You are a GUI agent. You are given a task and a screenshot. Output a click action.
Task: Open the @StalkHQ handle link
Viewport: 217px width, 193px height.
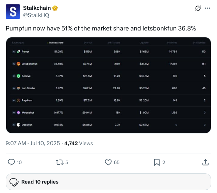[36, 15]
